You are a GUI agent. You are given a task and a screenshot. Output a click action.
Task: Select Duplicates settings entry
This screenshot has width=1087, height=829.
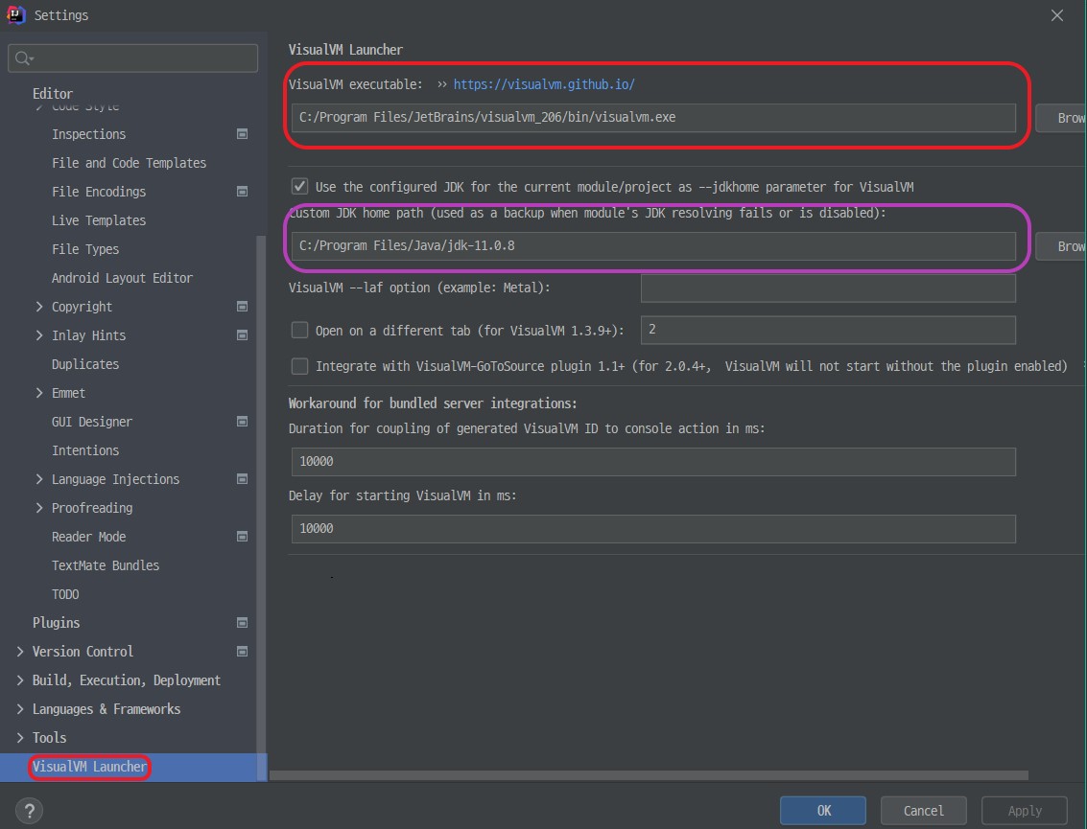pos(85,363)
